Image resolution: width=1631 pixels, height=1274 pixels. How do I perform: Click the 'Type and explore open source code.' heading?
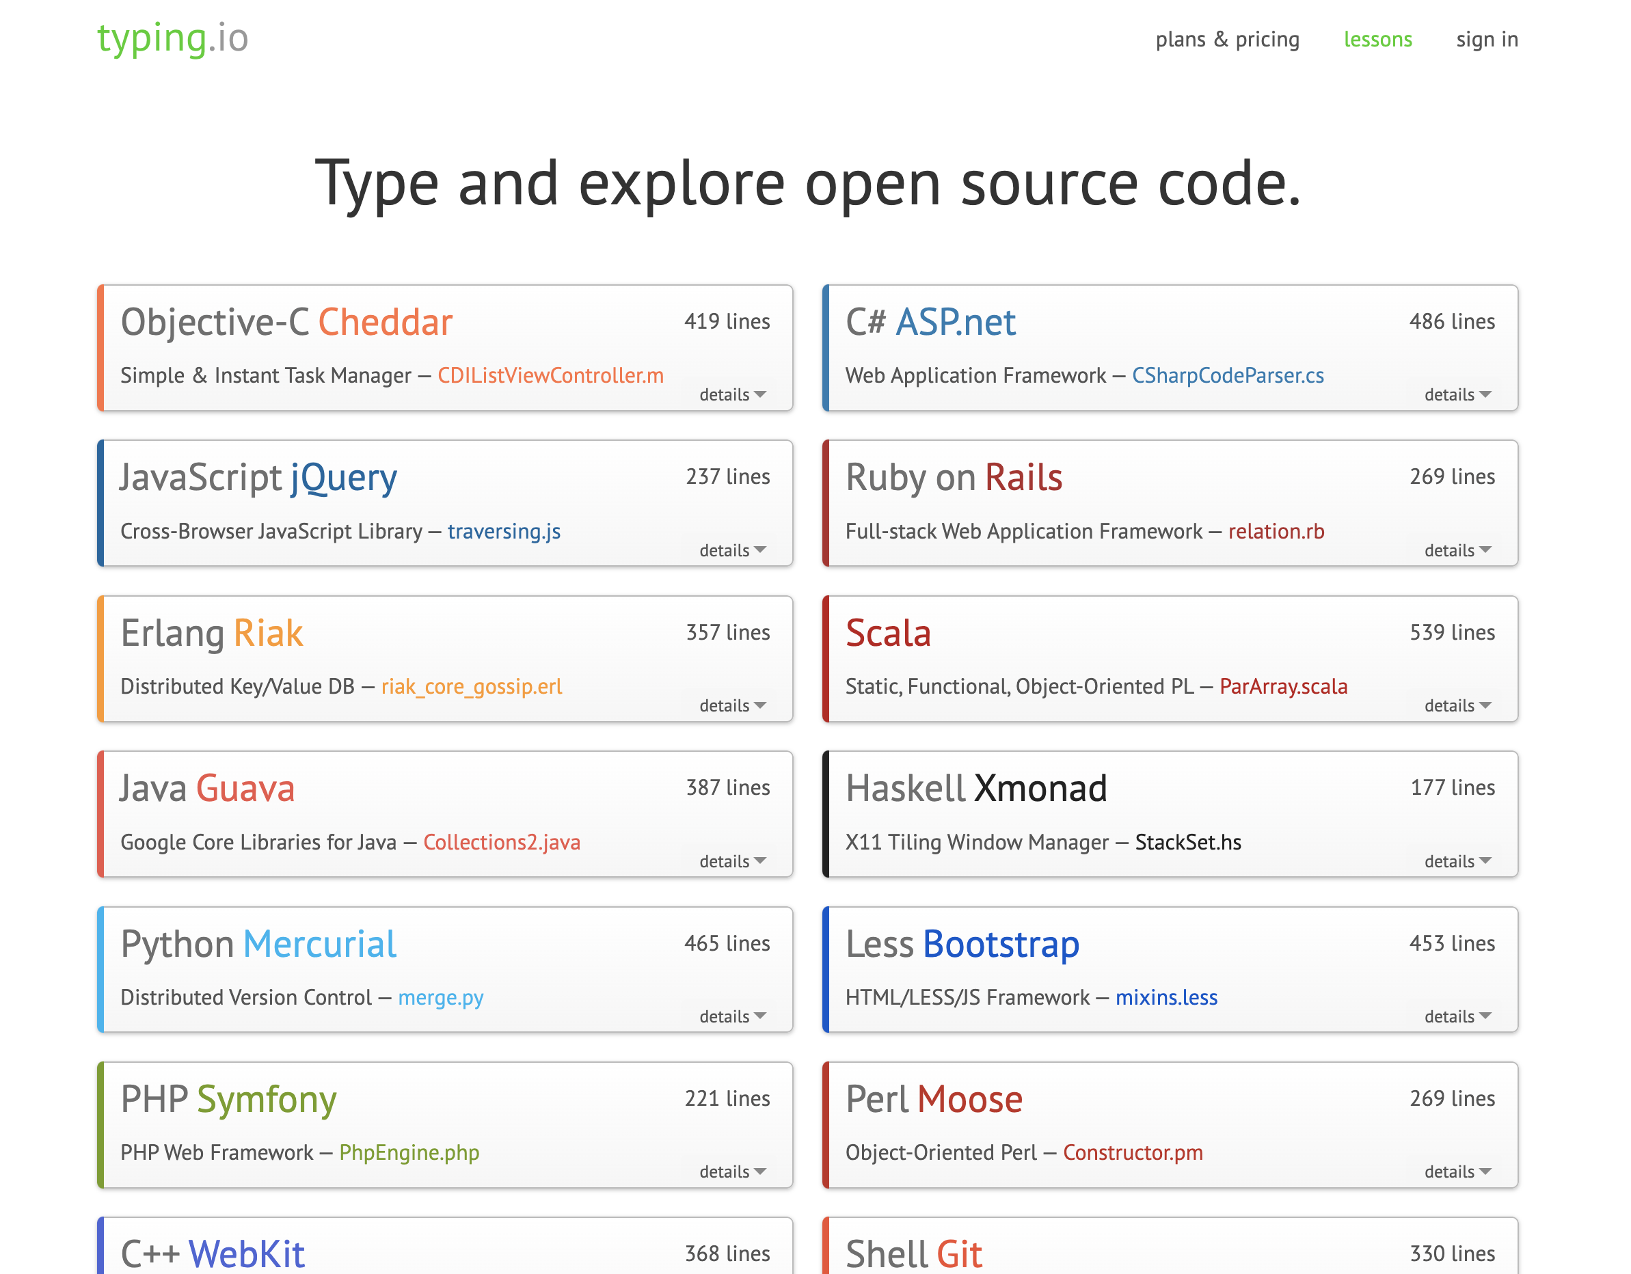[808, 184]
